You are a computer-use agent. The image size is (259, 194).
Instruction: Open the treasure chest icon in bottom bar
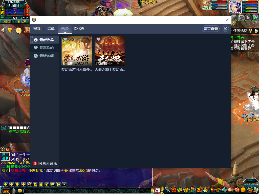point(174,190)
